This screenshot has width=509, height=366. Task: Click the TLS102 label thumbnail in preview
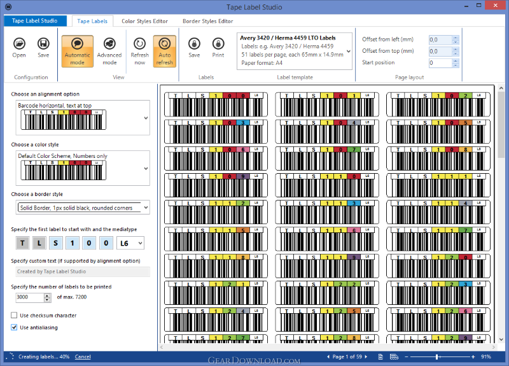(x=438, y=104)
